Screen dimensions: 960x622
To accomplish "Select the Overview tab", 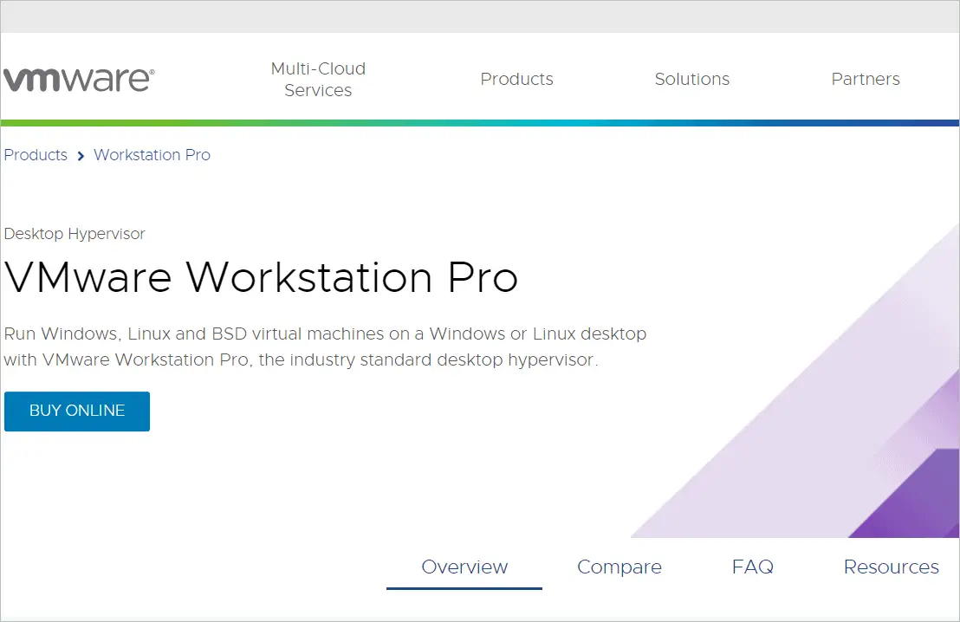I will click(x=464, y=567).
